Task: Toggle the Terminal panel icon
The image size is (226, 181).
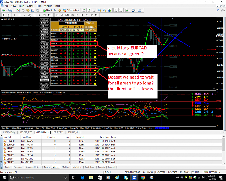Action: [x=33, y=10]
